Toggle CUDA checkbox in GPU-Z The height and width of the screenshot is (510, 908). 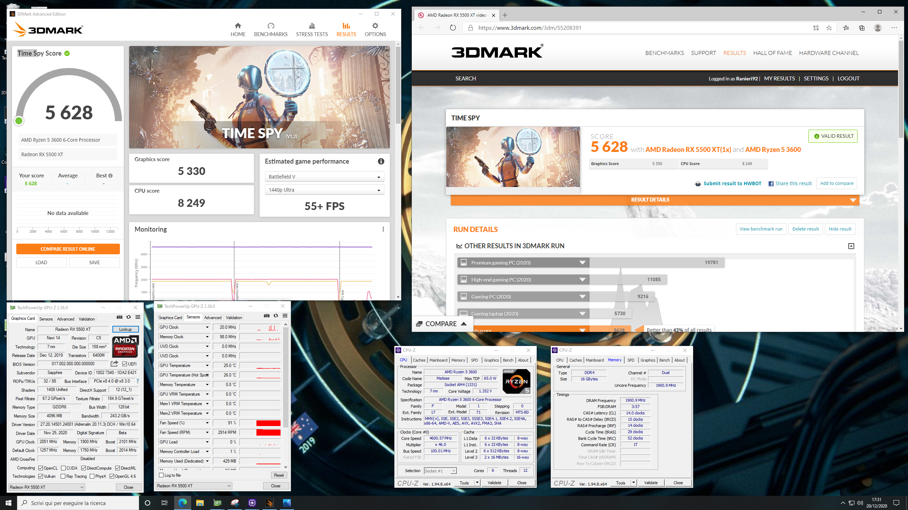63,468
